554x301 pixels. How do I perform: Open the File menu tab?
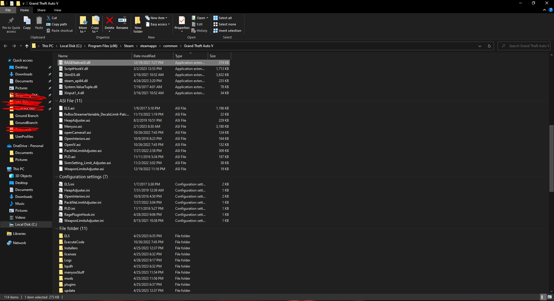pos(8,10)
